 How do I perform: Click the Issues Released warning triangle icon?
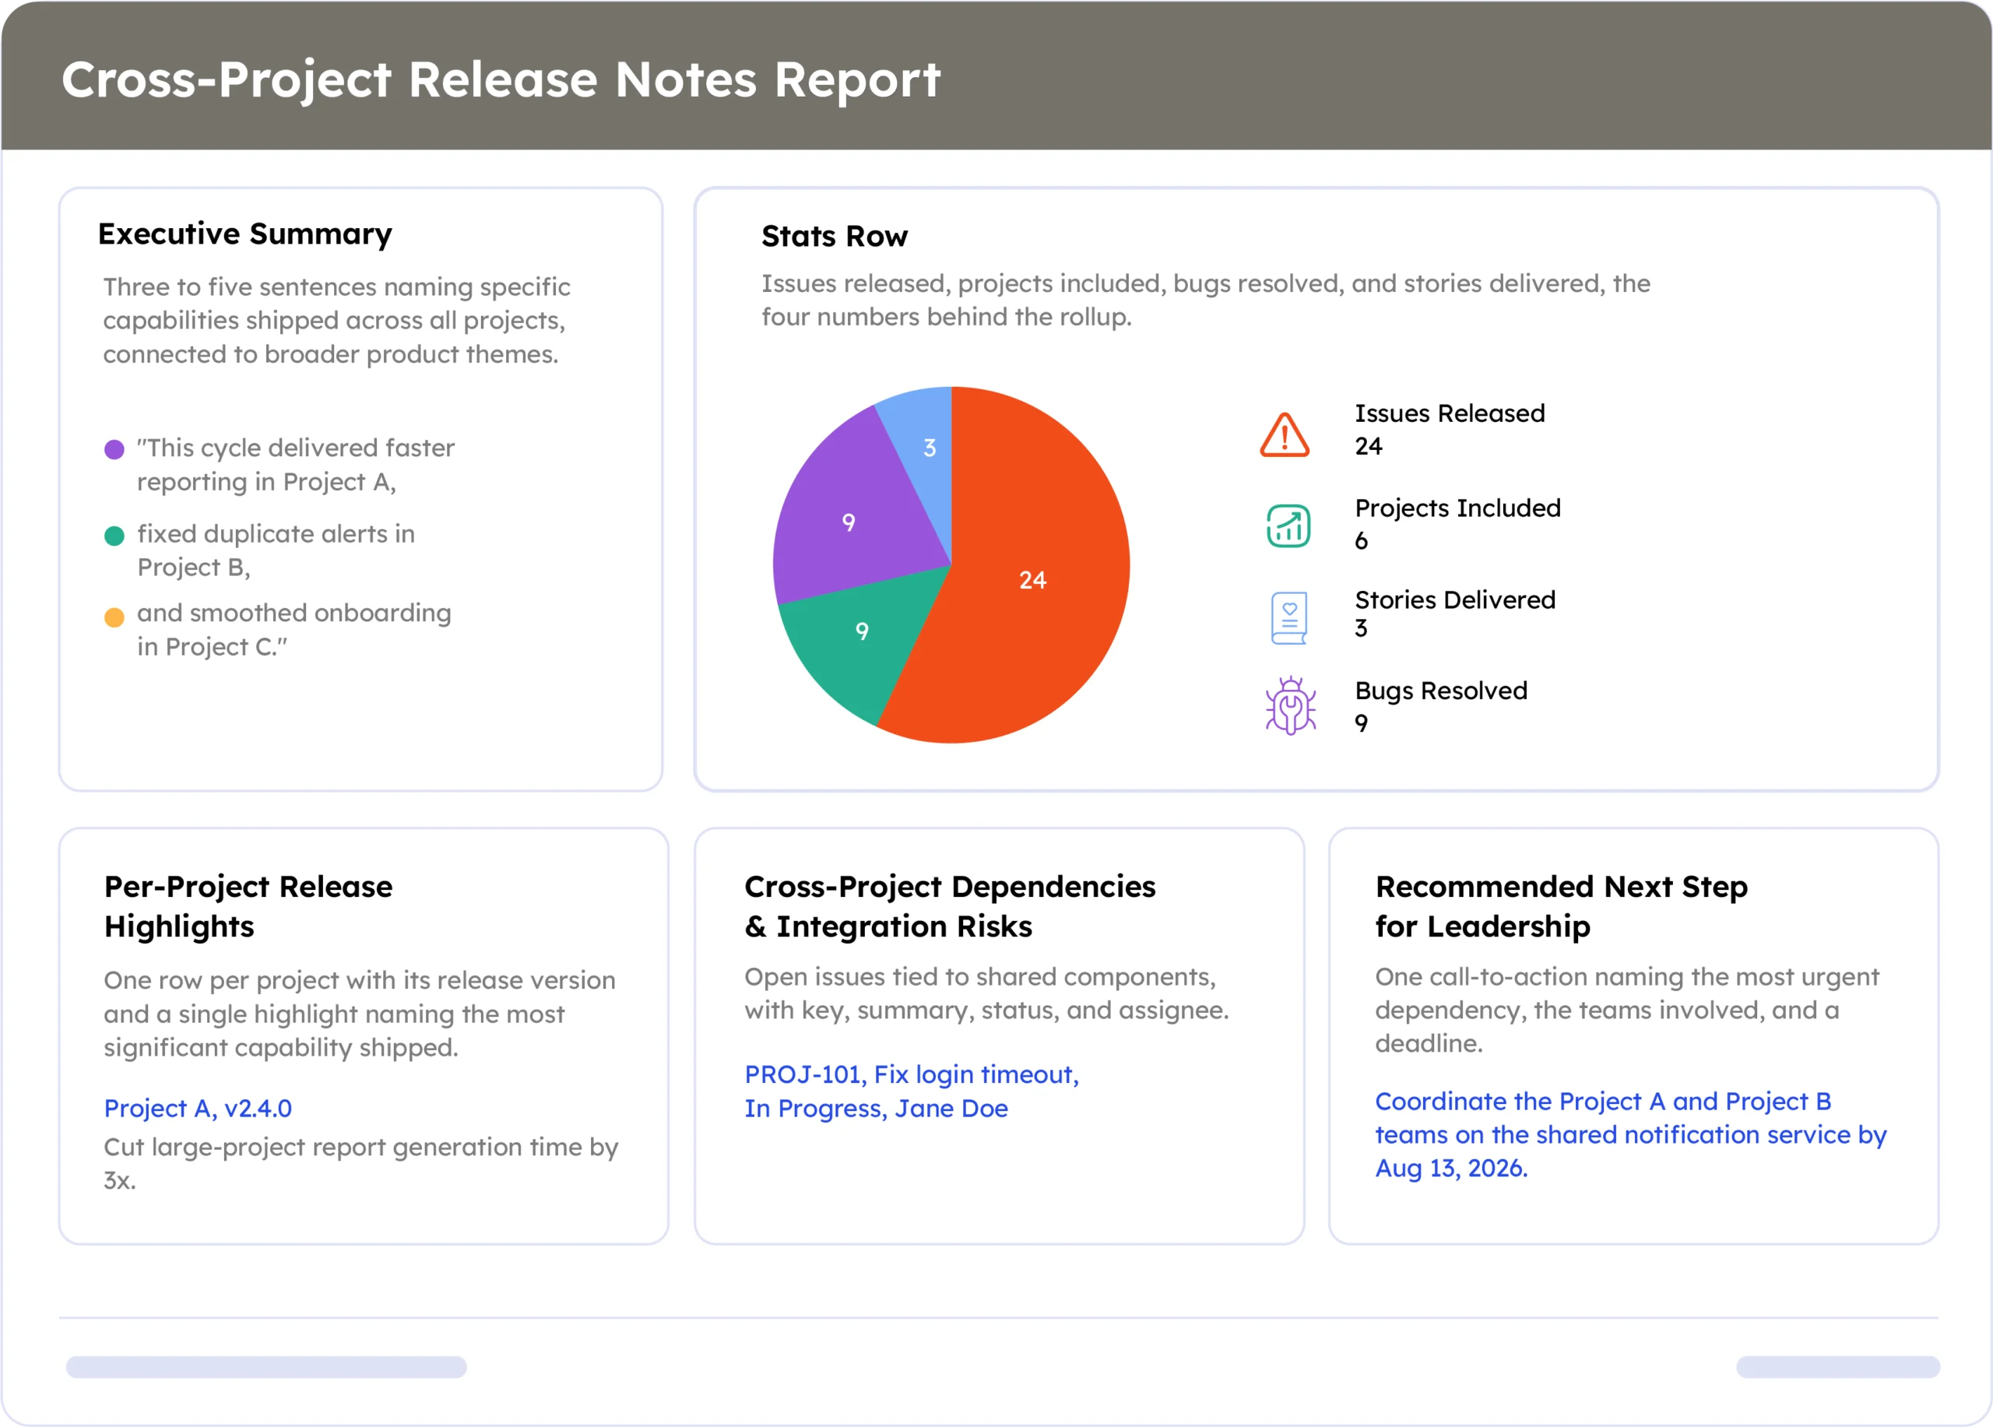1285,435
